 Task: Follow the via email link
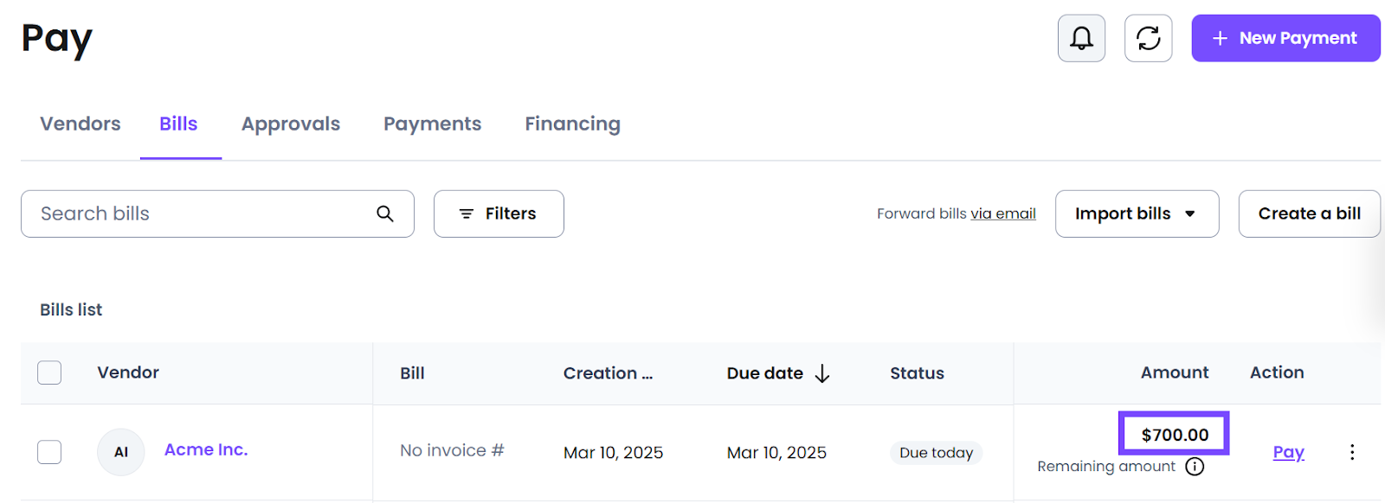click(1003, 213)
